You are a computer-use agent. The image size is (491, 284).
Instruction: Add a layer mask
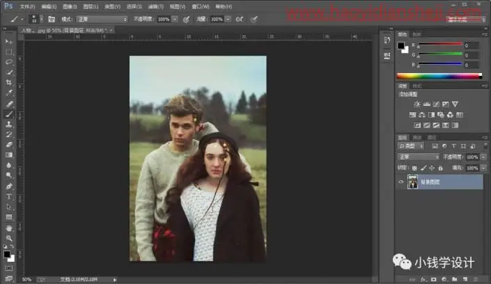tap(434, 279)
